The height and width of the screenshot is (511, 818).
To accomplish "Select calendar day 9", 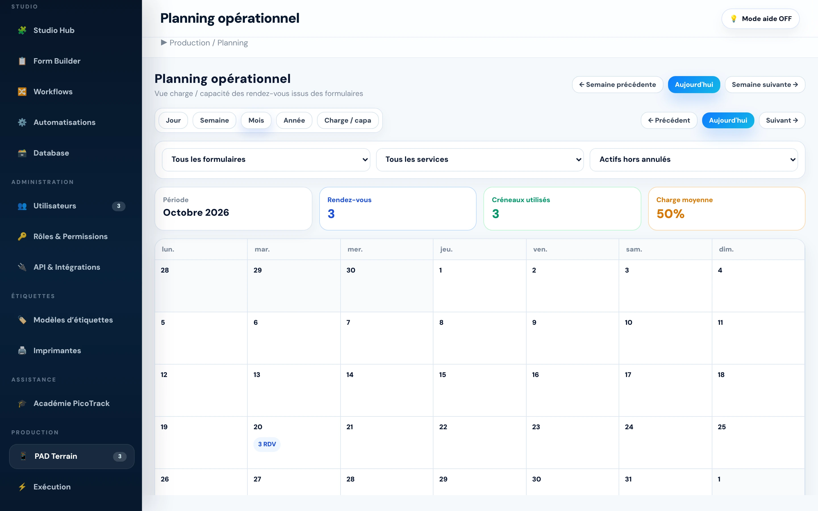I will pos(572,338).
